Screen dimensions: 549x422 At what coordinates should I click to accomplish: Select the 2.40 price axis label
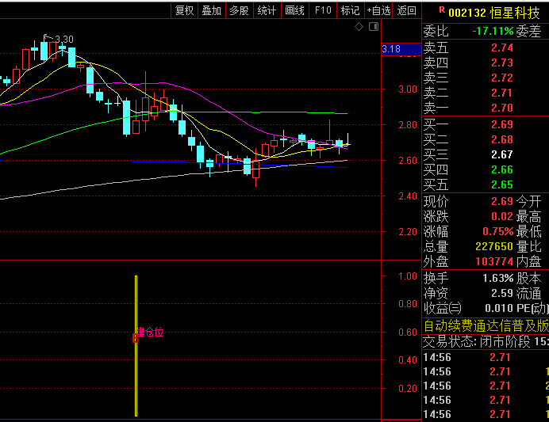click(x=408, y=196)
